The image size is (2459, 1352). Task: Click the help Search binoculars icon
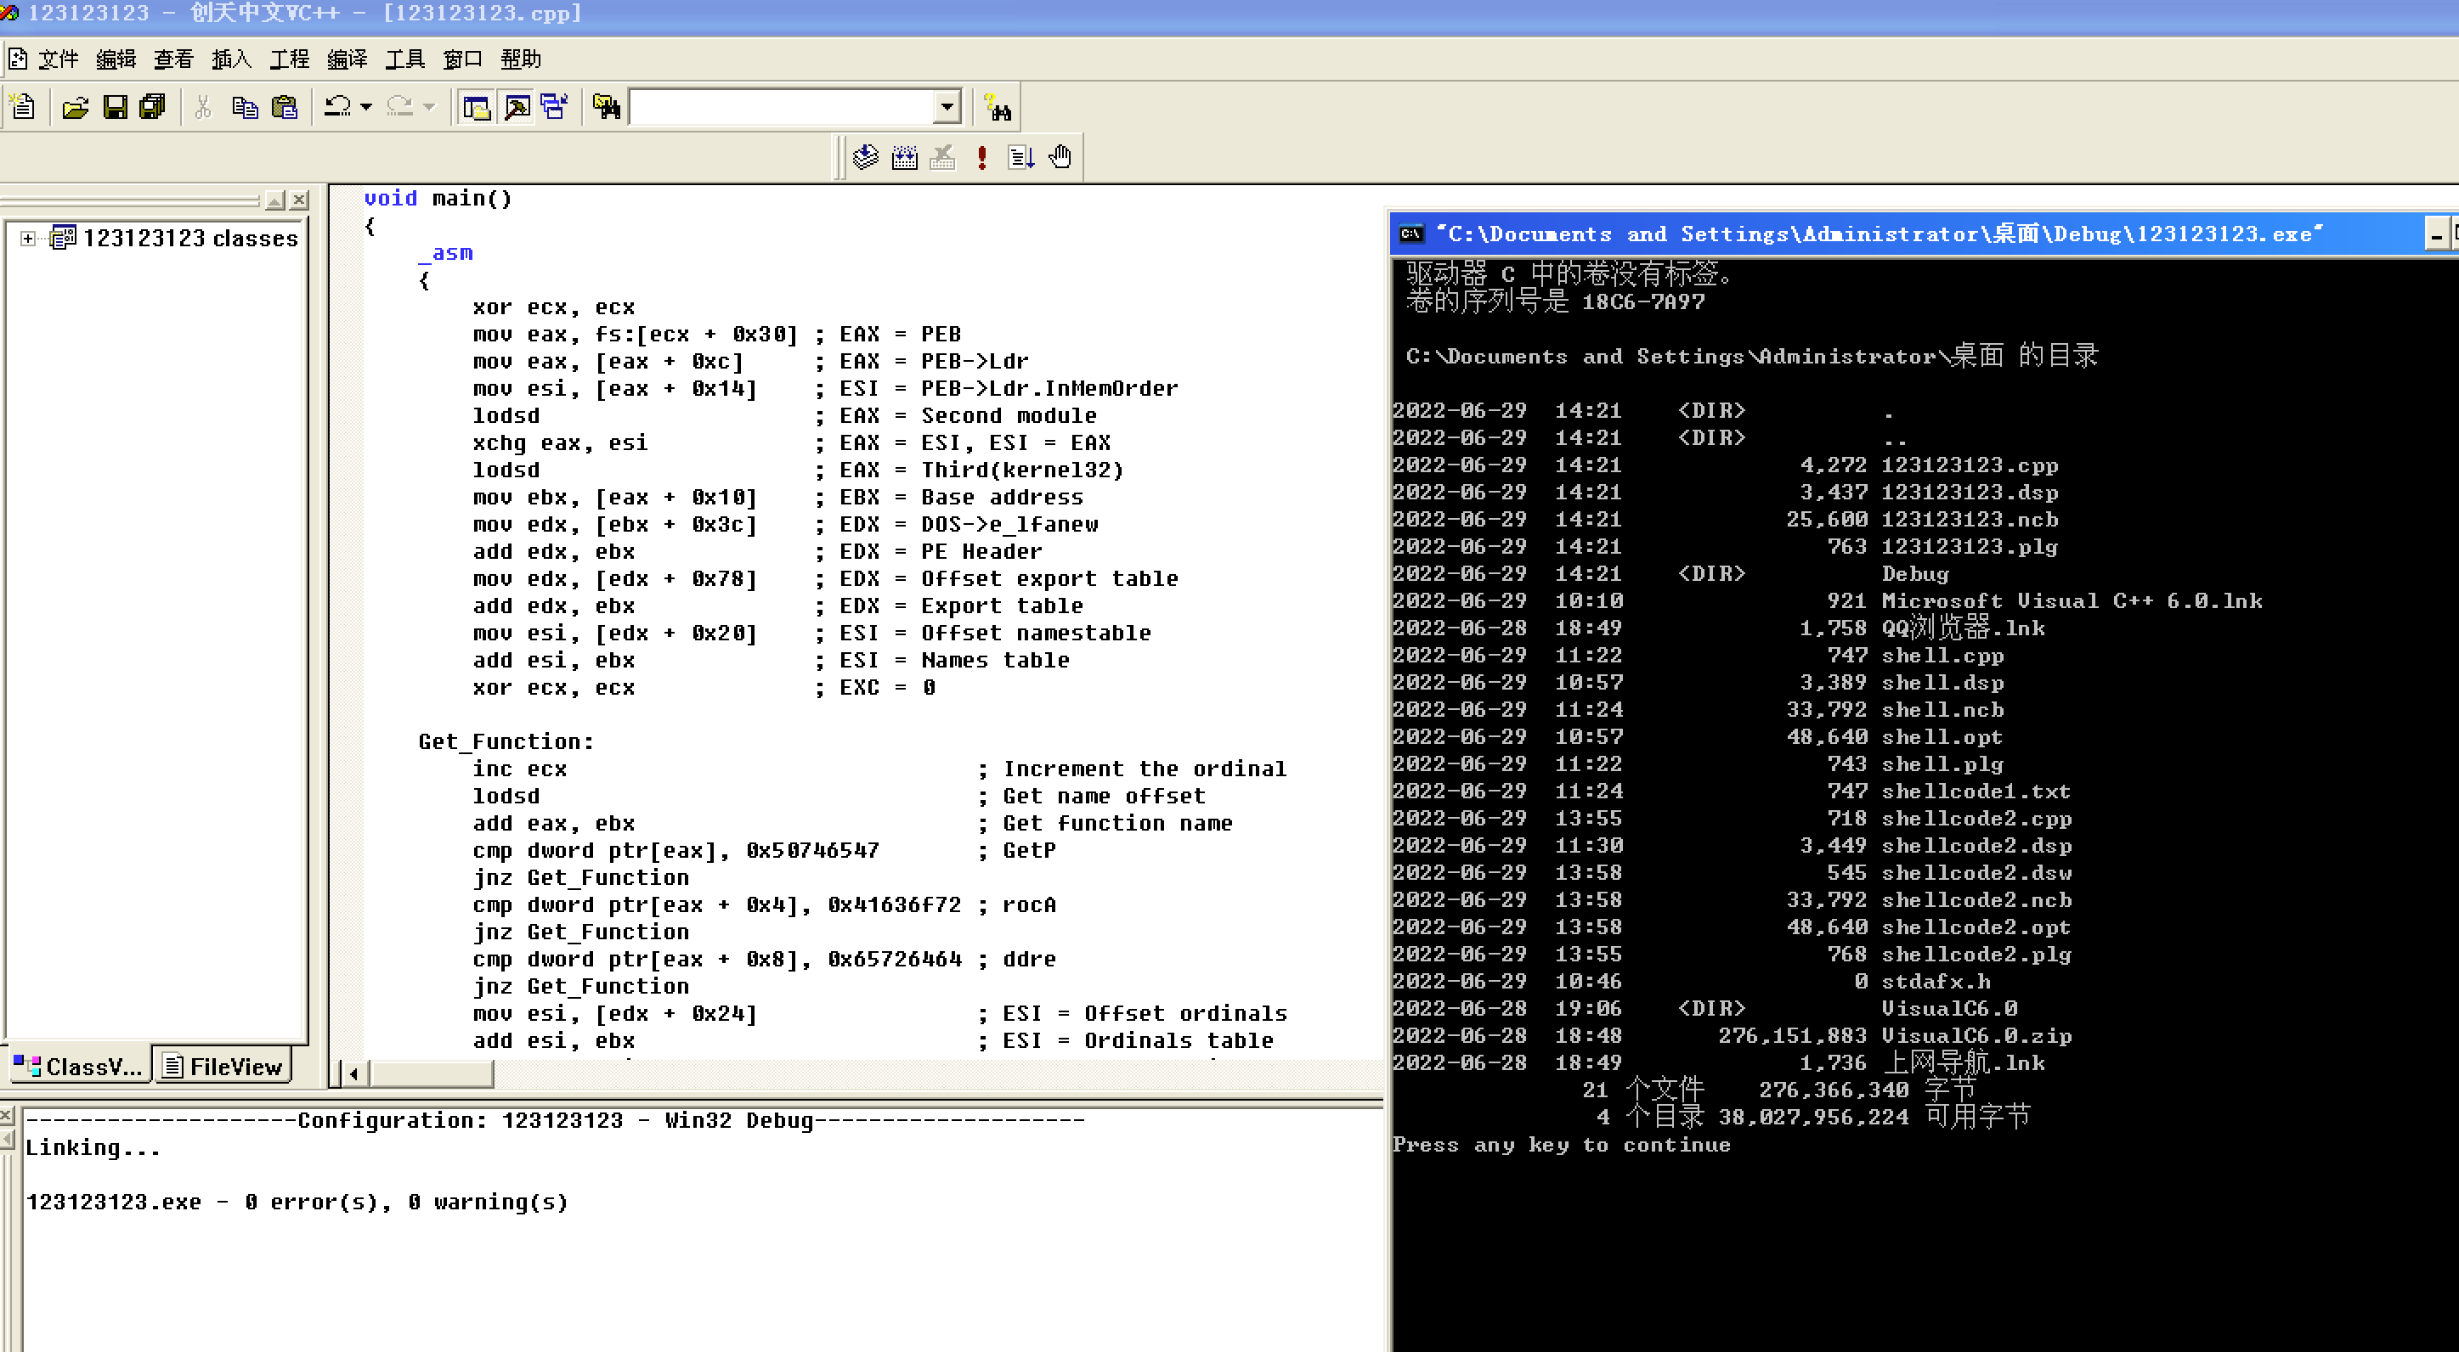(998, 107)
